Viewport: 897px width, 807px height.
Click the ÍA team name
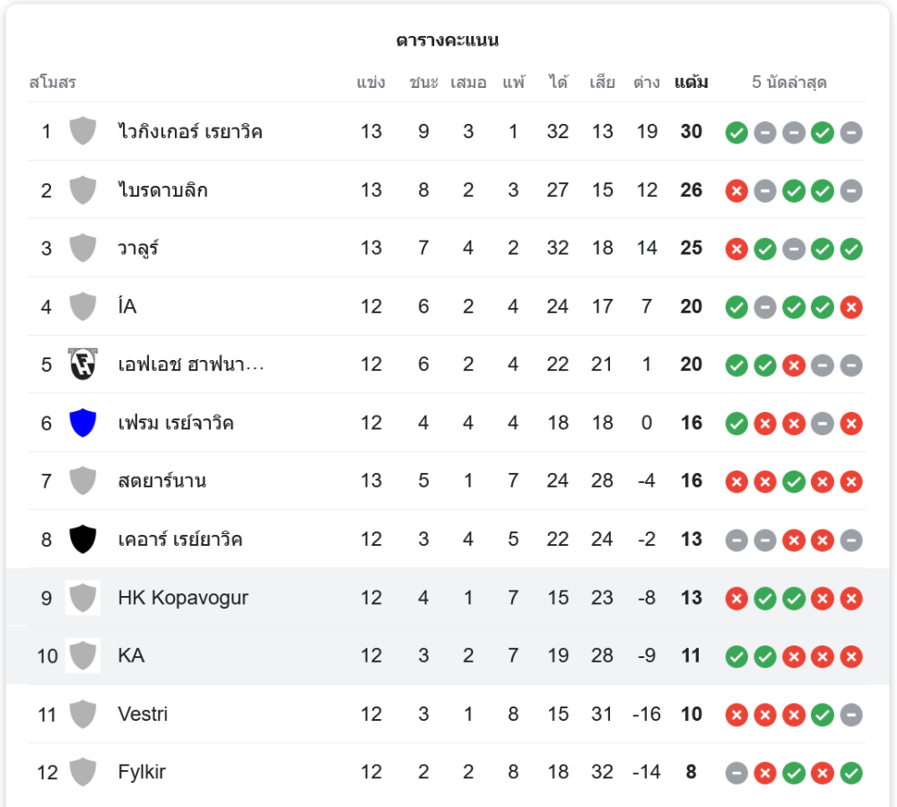tap(127, 307)
